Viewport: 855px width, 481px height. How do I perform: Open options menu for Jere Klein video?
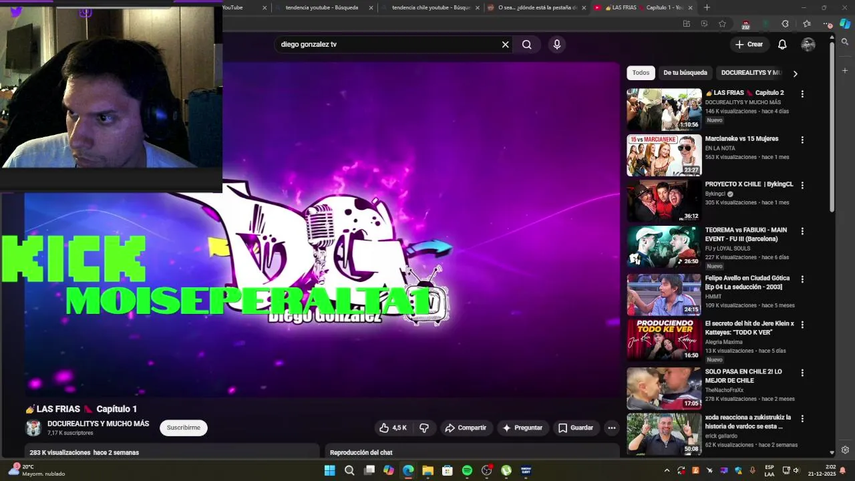coord(802,325)
